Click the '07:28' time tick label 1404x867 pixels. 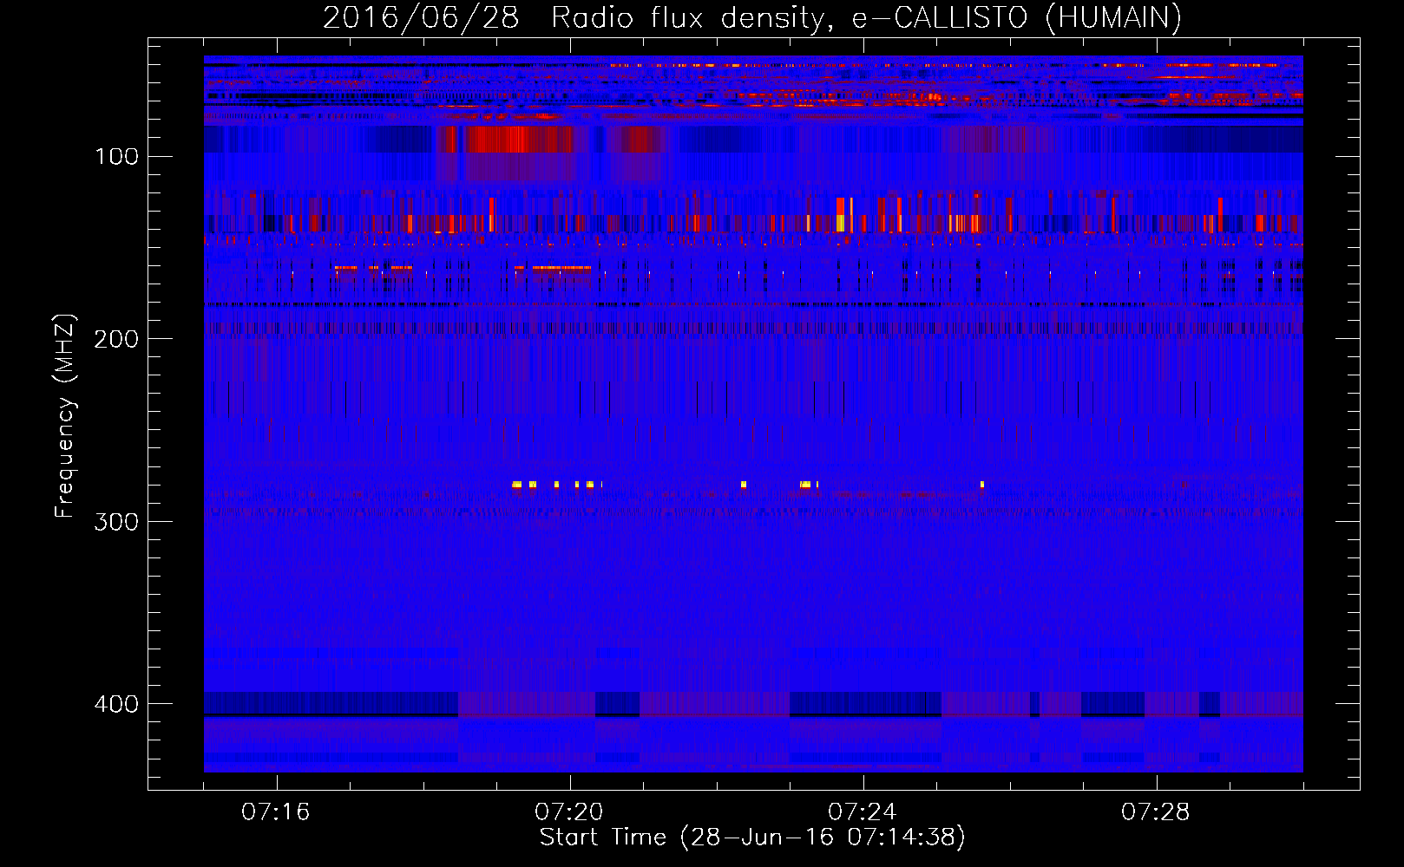pyautogui.click(x=1156, y=812)
